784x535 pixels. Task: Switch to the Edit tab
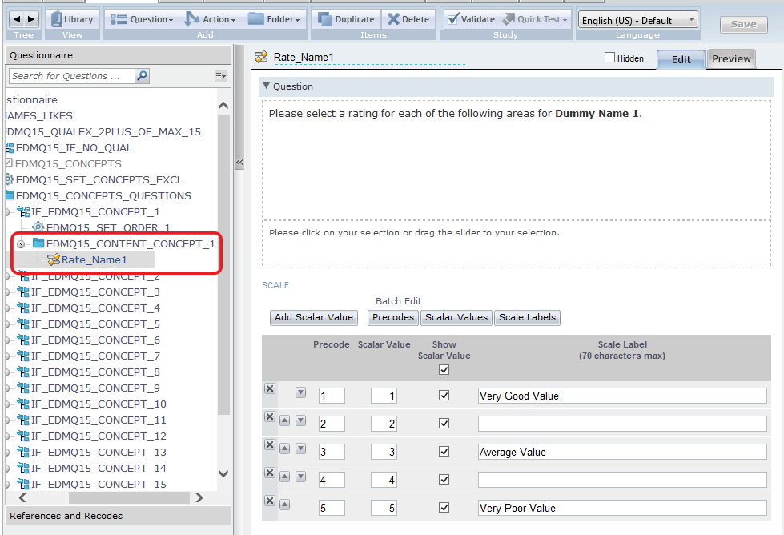pyautogui.click(x=681, y=59)
